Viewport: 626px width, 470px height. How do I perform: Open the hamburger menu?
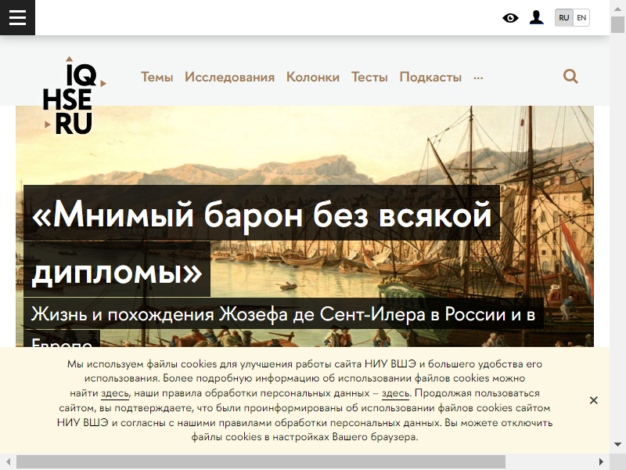[17, 17]
